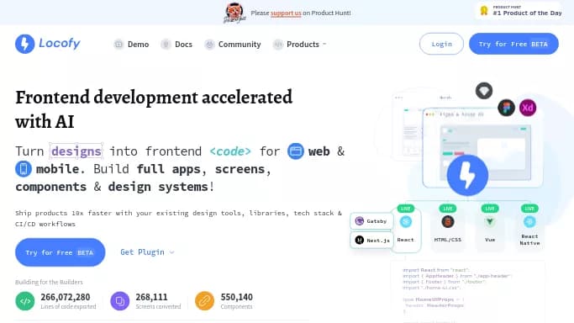574x323 pixels.
Task: Click the '266,072,280' lines count text
Action: 66,297
